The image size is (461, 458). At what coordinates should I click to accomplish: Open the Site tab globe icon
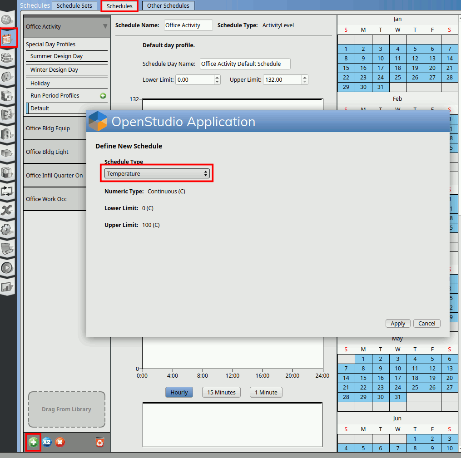coord(6,20)
